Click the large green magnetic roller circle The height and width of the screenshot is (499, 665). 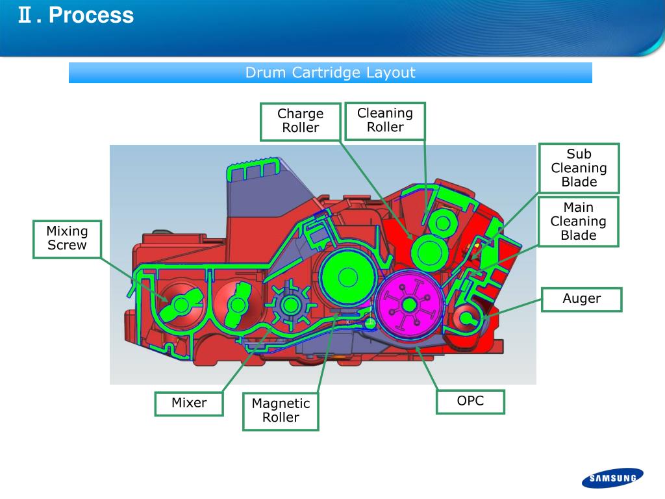(347, 277)
